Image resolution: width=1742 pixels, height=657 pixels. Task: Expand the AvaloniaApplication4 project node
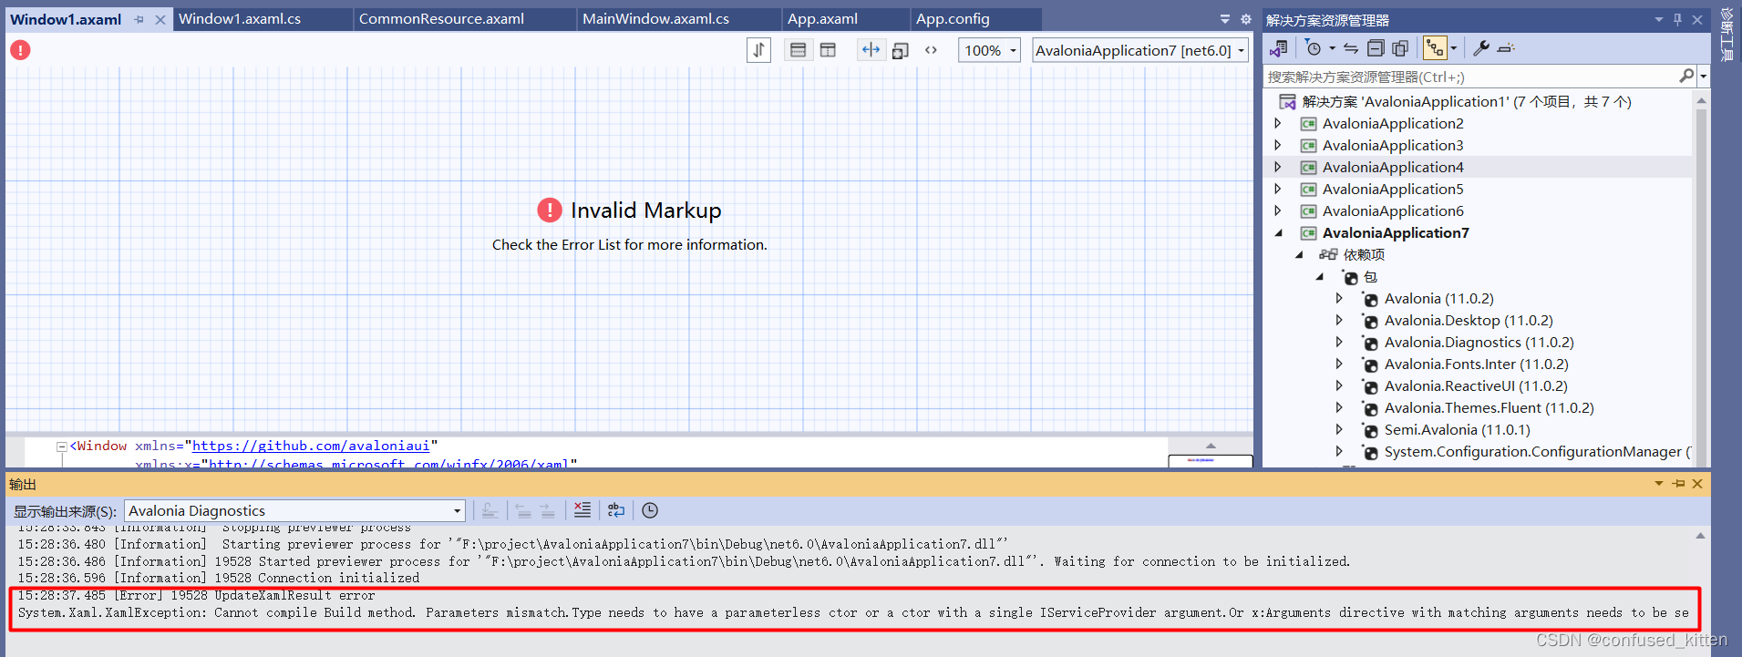pyautogui.click(x=1278, y=167)
